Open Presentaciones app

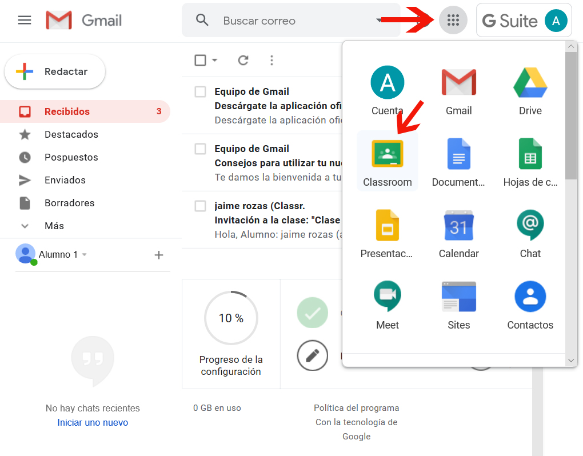click(388, 233)
